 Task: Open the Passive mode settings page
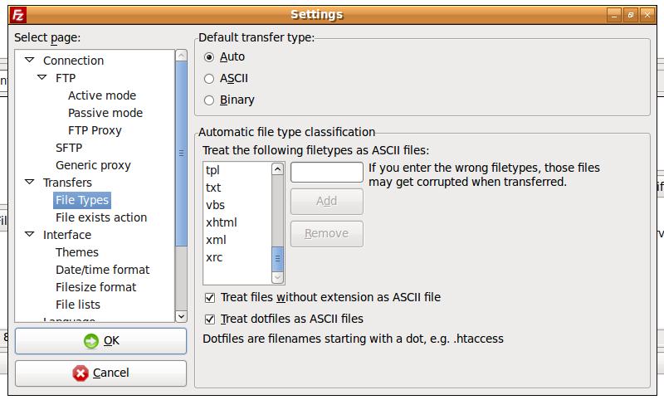(105, 113)
